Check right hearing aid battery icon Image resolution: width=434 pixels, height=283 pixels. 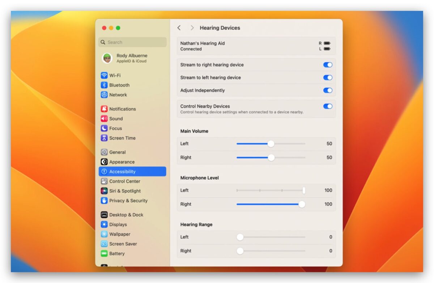coord(327,43)
